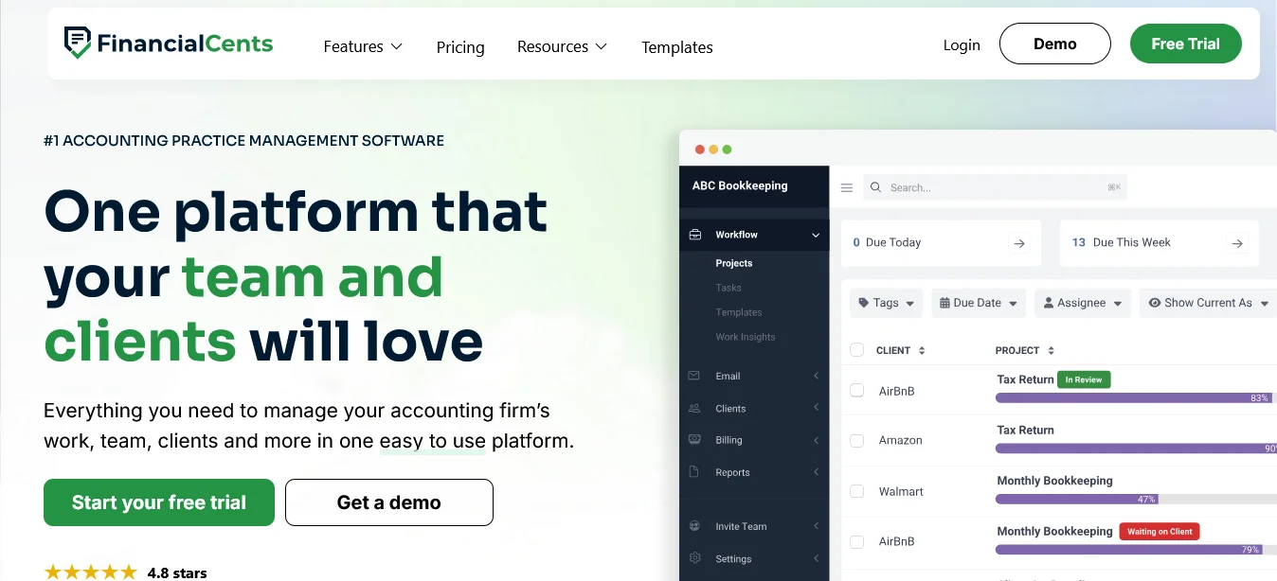The image size is (1277, 581).
Task: Open the Tags filter dropdown
Action: pyautogui.click(x=887, y=303)
